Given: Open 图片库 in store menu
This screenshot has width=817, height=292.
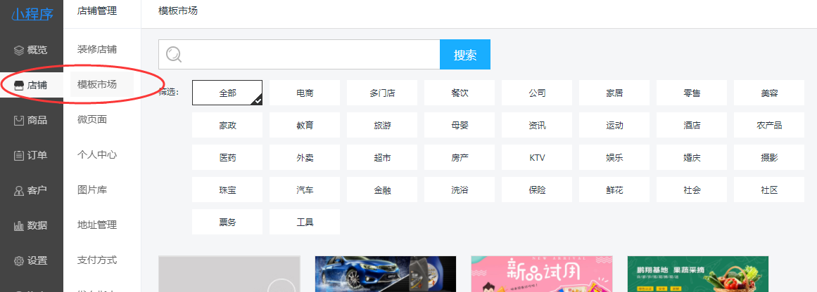Looking at the screenshot, I should (92, 190).
